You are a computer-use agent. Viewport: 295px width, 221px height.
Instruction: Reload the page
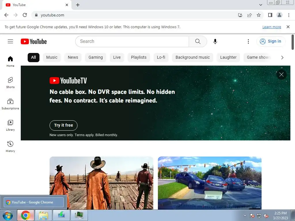pyautogui.click(x=25, y=15)
